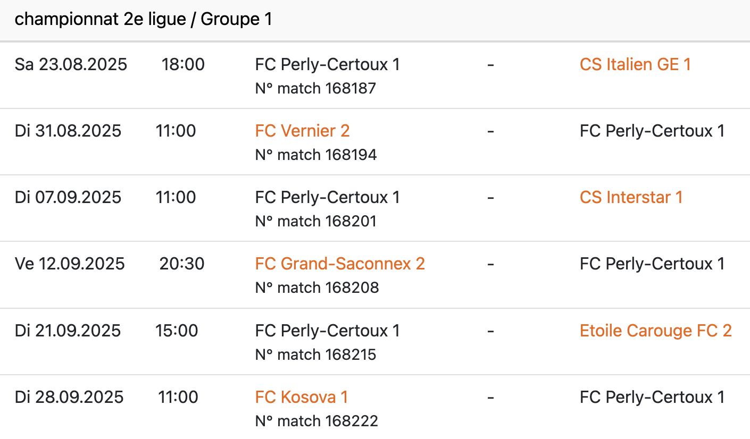Click the 18:00 kickoff time

coord(183,64)
